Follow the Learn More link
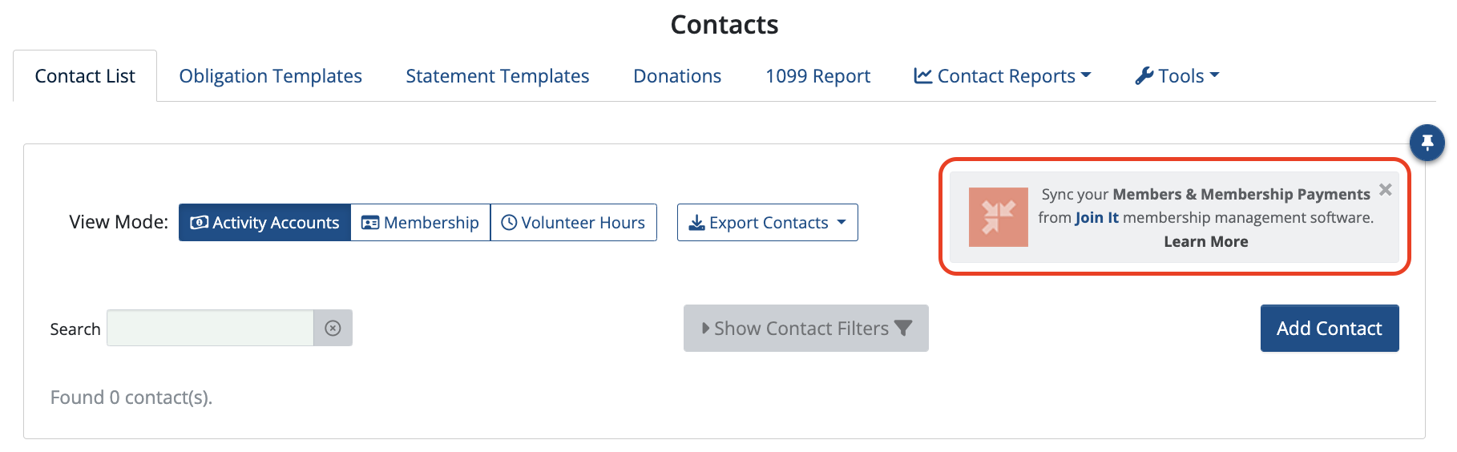 [x=1205, y=242]
